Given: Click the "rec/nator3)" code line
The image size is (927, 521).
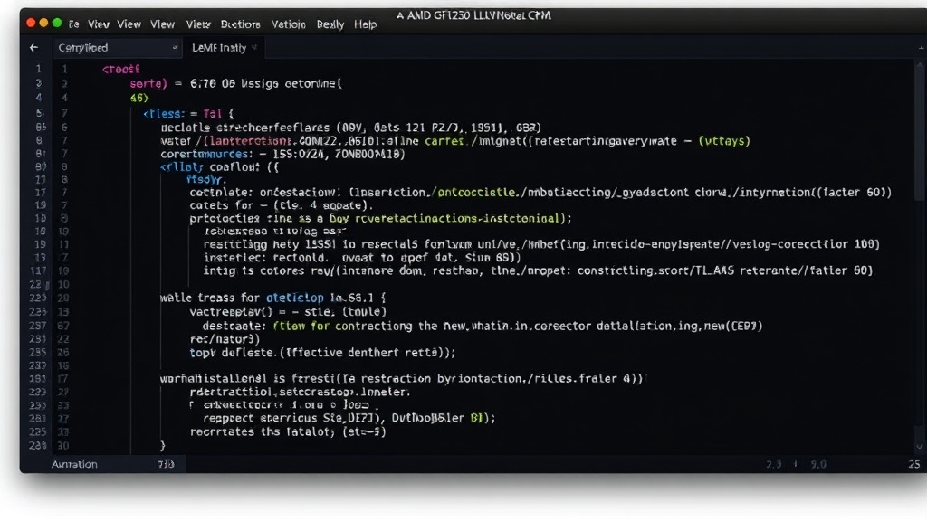Looking at the screenshot, I should click(x=225, y=339).
